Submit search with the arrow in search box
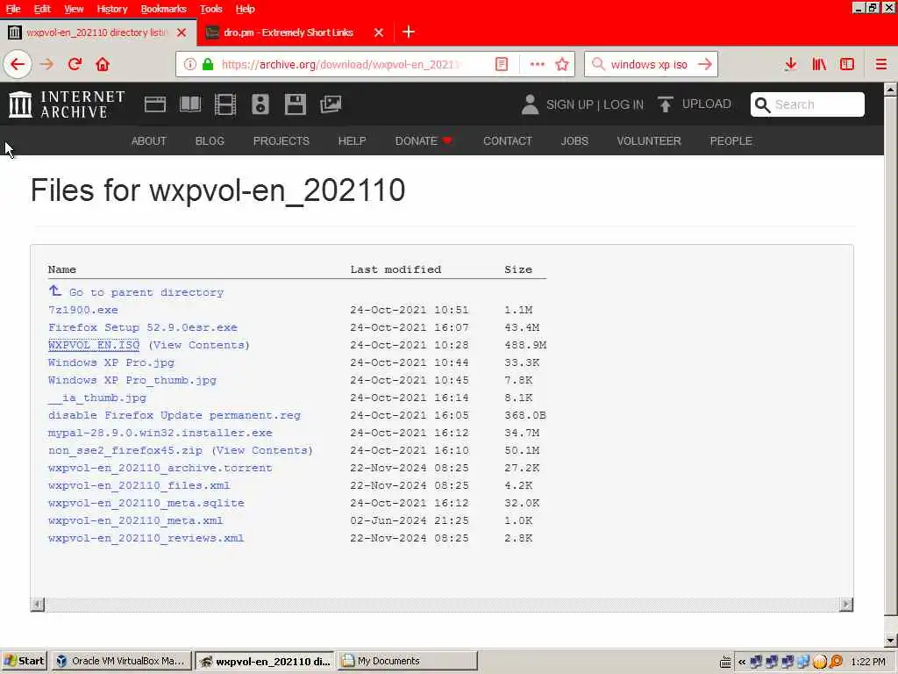 (x=705, y=64)
